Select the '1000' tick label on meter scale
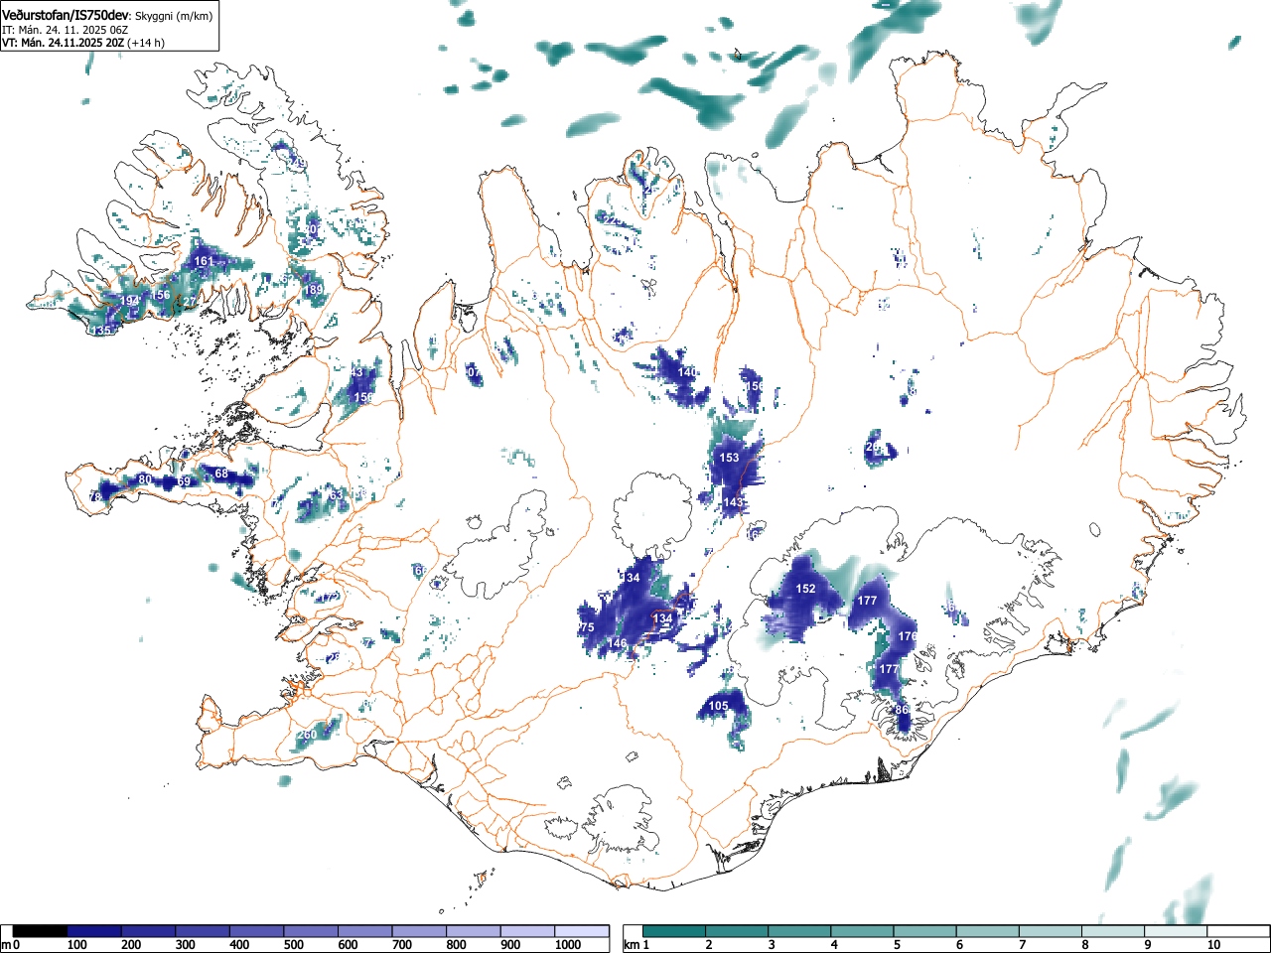 (x=568, y=945)
